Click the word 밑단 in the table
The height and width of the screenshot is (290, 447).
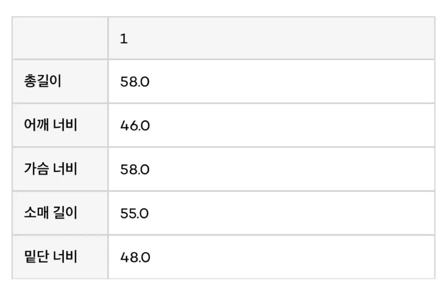click(36, 257)
